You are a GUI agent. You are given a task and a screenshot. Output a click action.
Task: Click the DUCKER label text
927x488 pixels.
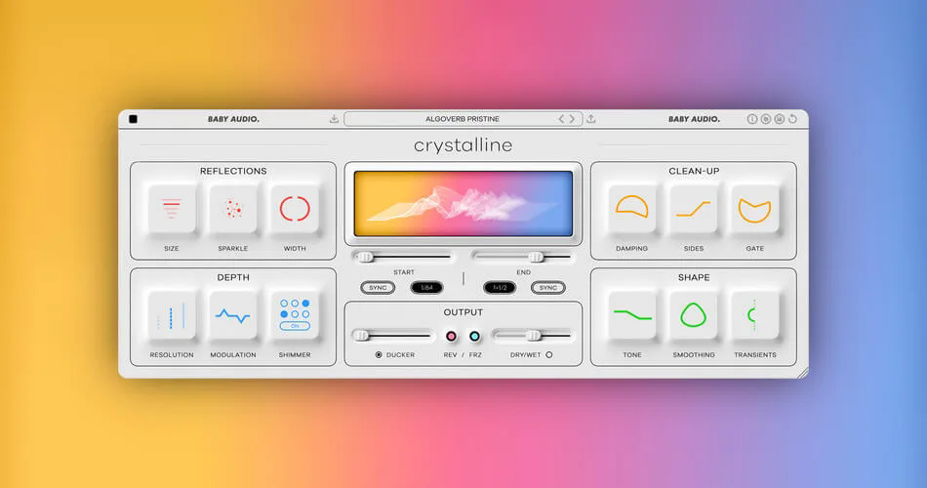coord(400,355)
